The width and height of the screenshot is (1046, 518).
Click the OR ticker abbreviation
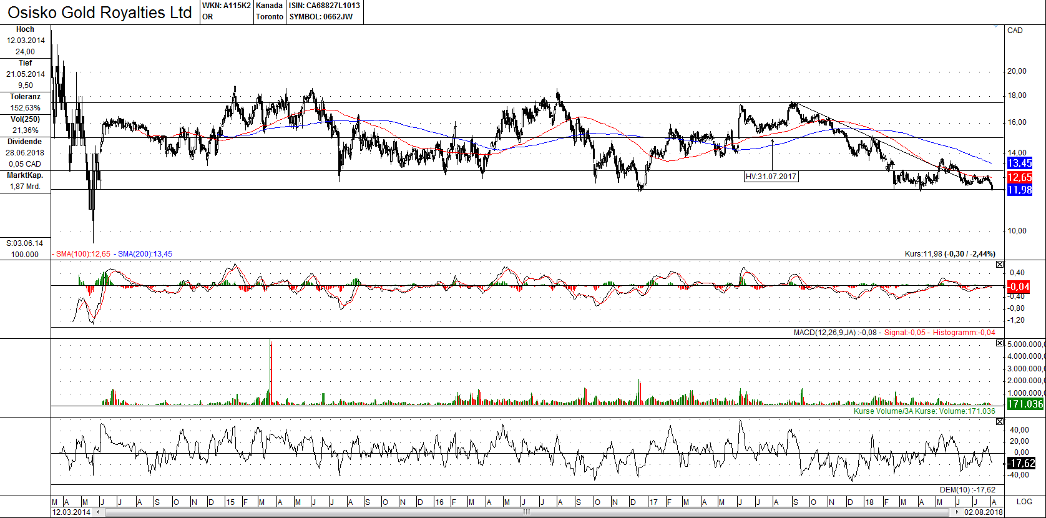[x=208, y=17]
